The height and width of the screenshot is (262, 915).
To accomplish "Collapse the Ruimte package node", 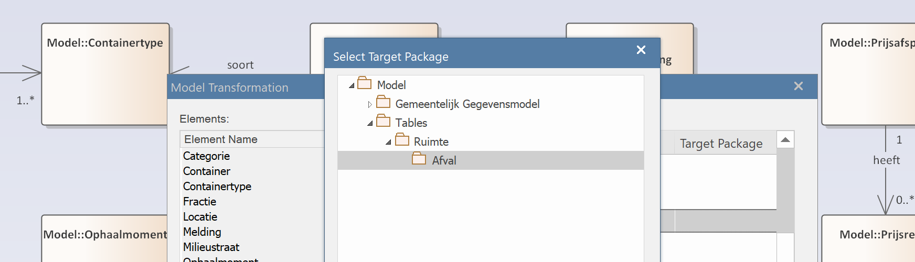I will (388, 142).
